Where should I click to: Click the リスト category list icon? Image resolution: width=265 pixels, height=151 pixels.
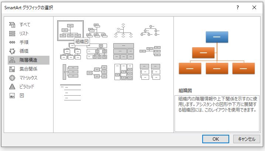tap(12, 34)
